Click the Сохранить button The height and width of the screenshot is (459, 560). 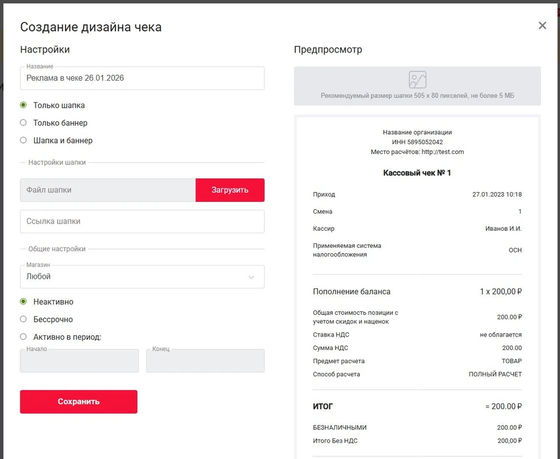[x=79, y=401]
